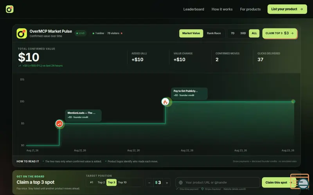Screen dimensions: 313x195
Task: Select the ALL time range
Action: click(x=254, y=33)
